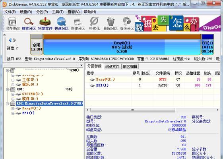The height and width of the screenshot is (159, 223).
Task: Open the 工具(T) menu
Action: [x=58, y=12]
